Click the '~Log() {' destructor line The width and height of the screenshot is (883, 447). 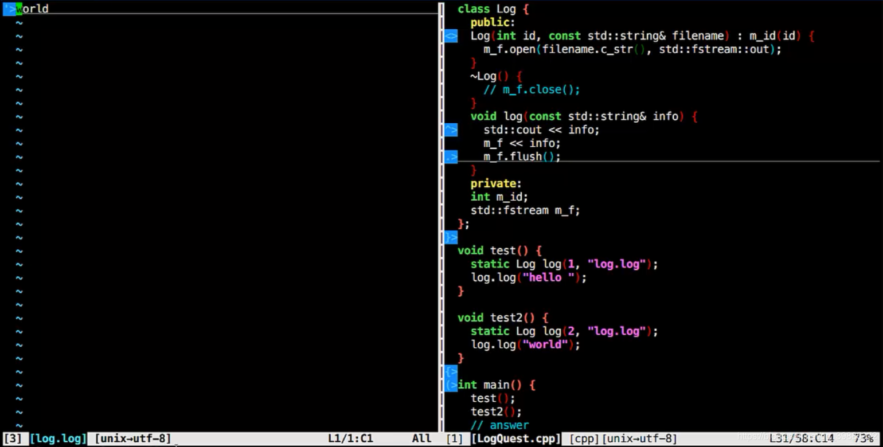(497, 76)
